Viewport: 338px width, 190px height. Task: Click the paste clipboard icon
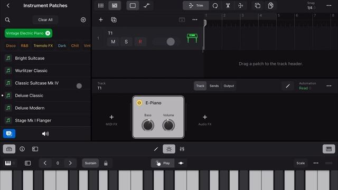point(270,6)
